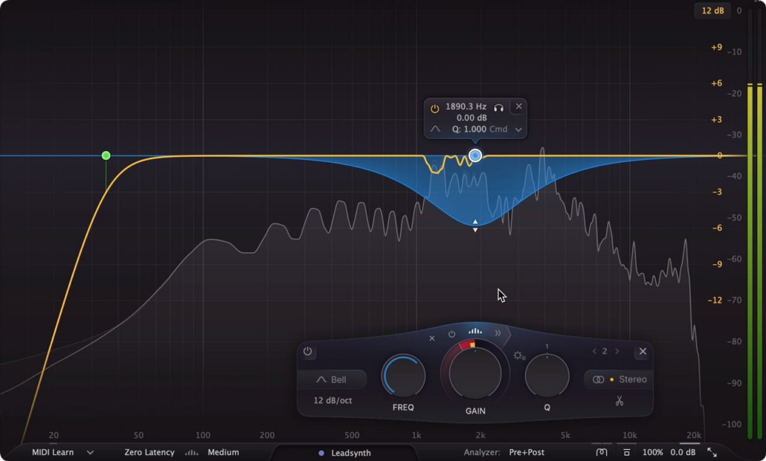
Task: Toggle the small power icon above Gain knob
Action: click(x=451, y=335)
